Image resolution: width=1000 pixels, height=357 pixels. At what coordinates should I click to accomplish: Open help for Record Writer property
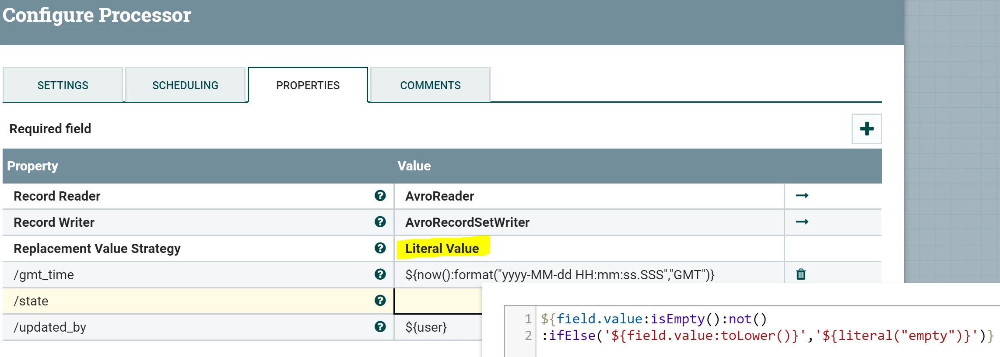click(380, 222)
